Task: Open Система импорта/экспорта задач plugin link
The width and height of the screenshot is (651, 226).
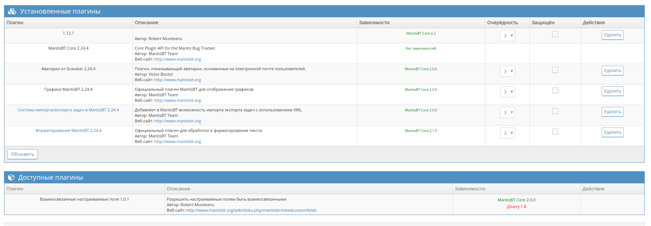Action: (68, 110)
